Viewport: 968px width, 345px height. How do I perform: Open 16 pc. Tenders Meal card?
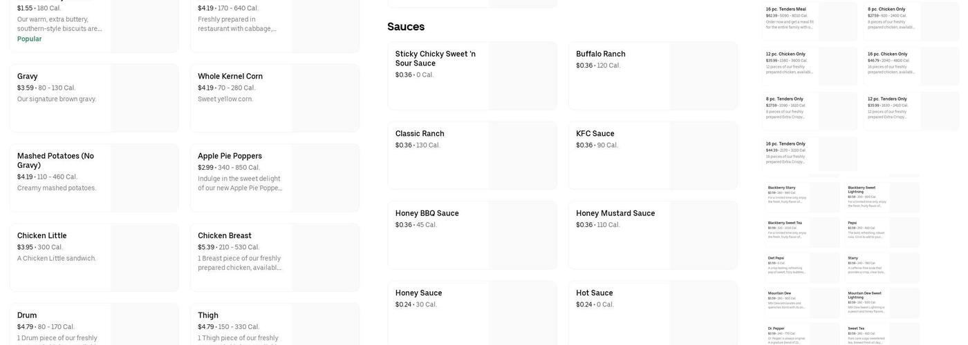809,21
